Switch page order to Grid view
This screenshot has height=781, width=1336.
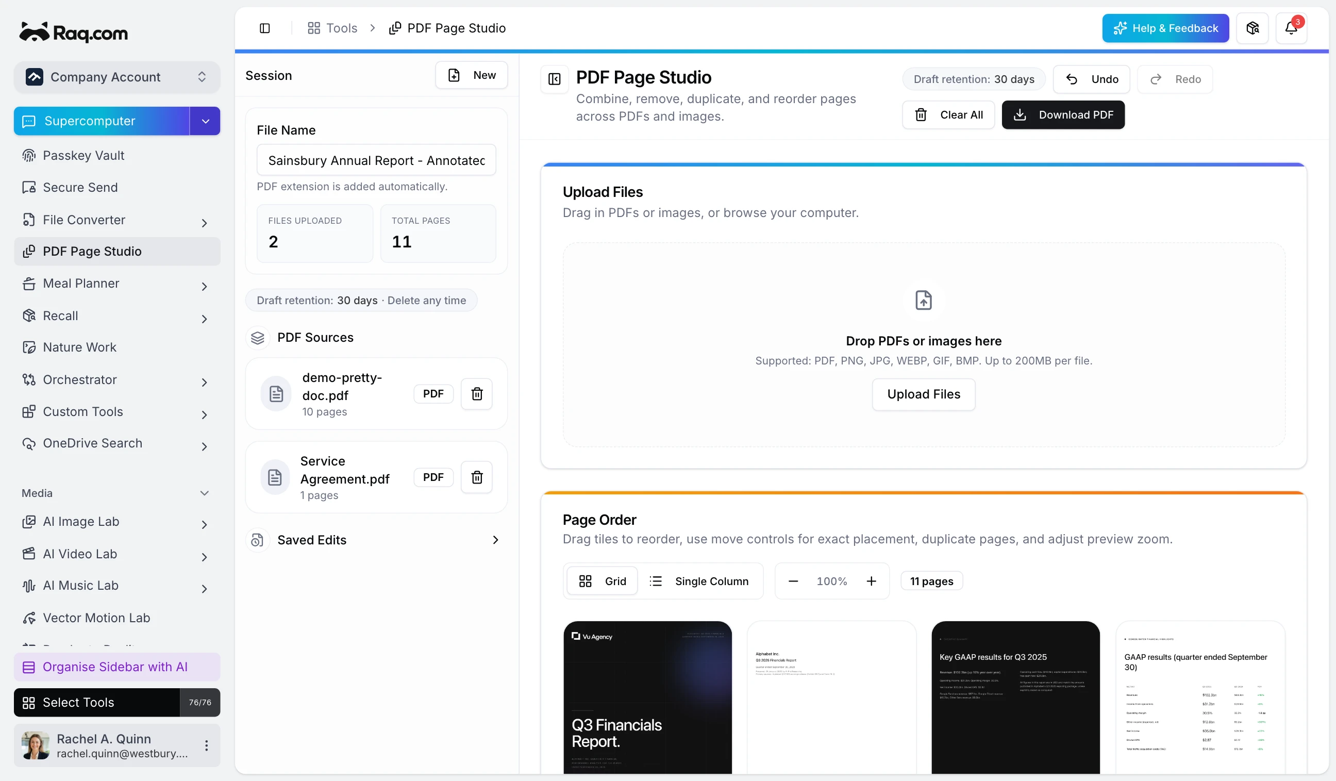[x=602, y=581]
